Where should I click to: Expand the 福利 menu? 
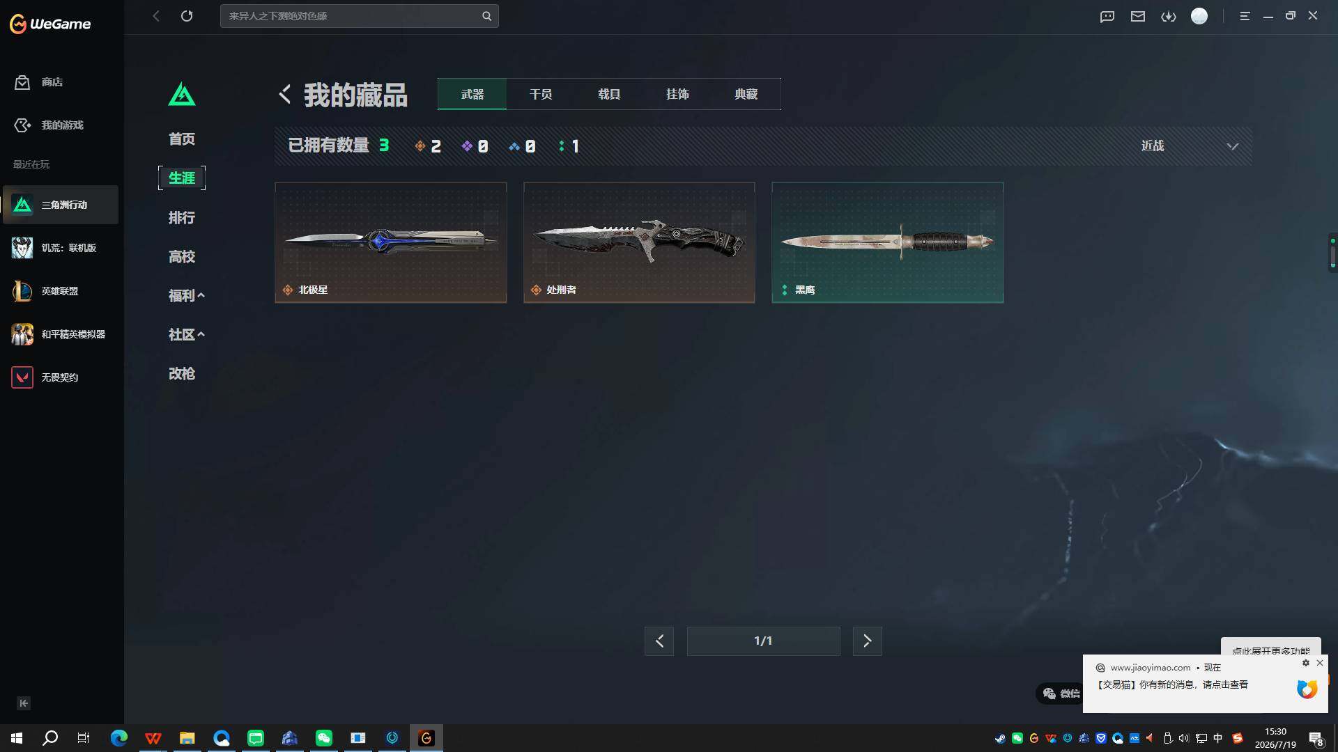186,296
